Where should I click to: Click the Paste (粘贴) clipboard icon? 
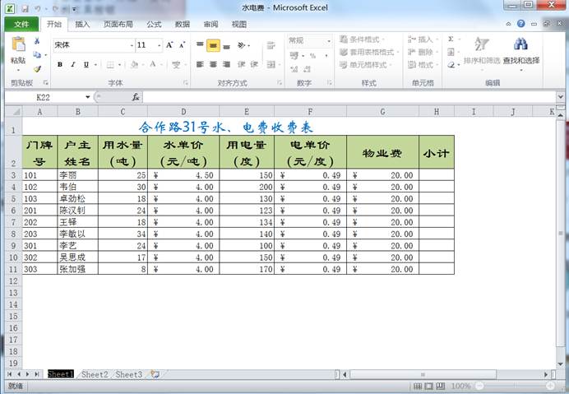pos(17,45)
